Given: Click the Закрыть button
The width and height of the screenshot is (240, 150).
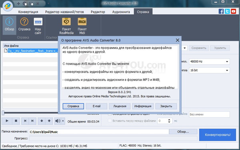Looking at the screenshot, I should pyautogui.click(x=166, y=106).
